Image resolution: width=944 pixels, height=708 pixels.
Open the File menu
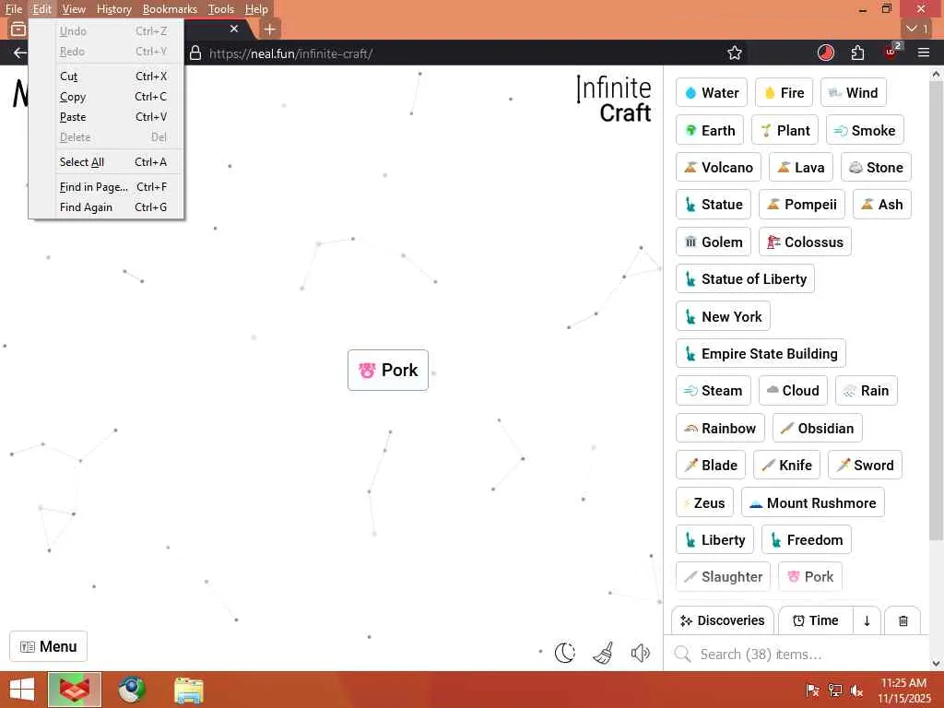pos(13,9)
